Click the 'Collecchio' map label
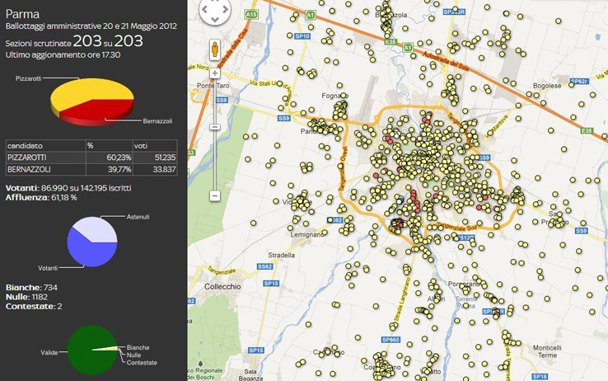608x381 pixels. (222, 287)
